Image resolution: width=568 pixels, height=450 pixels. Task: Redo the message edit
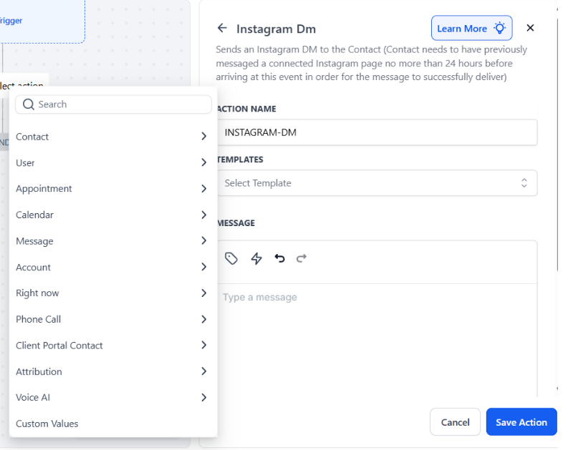[x=302, y=258]
